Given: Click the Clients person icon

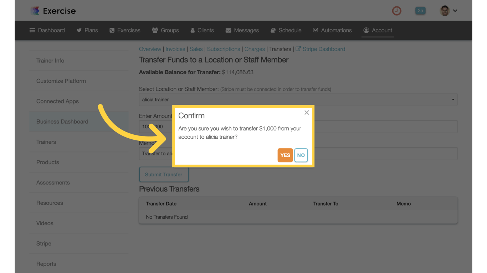Looking at the screenshot, I should click(193, 30).
